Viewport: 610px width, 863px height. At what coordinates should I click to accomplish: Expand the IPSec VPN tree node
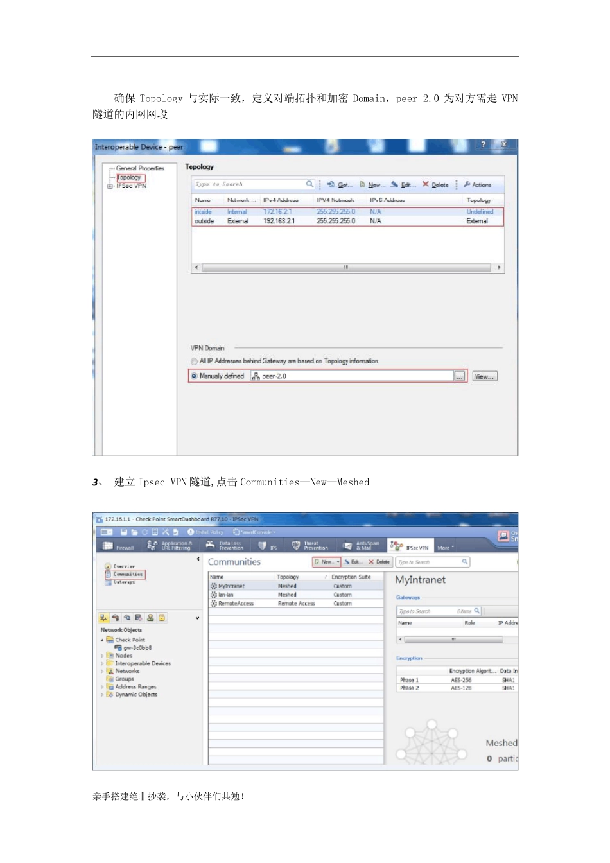110,186
